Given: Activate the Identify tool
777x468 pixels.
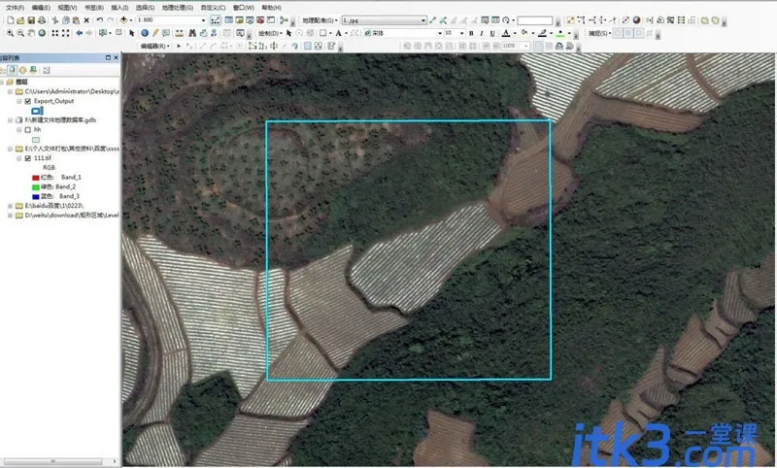Looking at the screenshot, I should pos(145,33).
